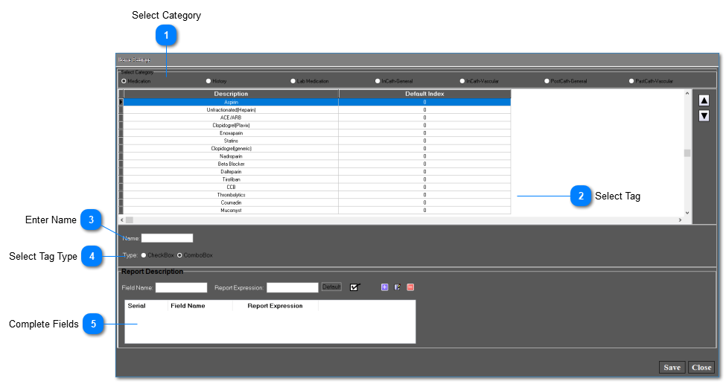Select the Clopidogrel(Plavix) row
The image size is (726, 384).
tap(231, 125)
